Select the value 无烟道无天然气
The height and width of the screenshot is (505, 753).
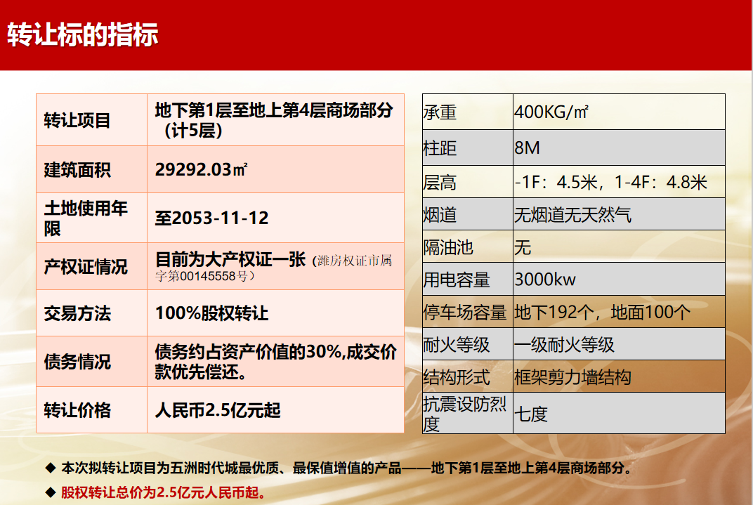[x=572, y=215]
